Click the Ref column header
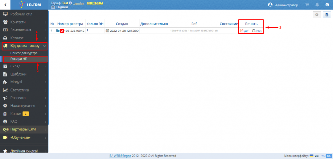The width and height of the screenshot is (333, 159). coord(194,24)
